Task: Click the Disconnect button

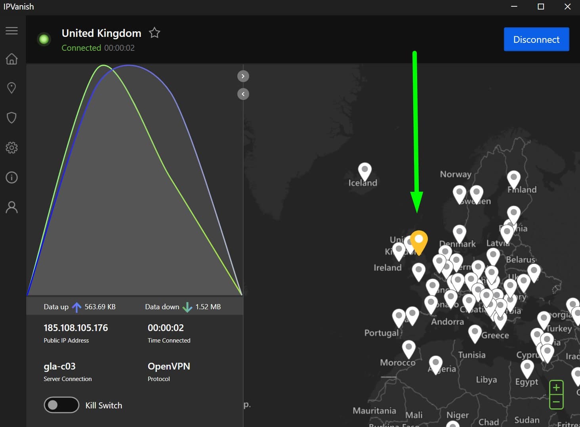Action: (x=536, y=39)
